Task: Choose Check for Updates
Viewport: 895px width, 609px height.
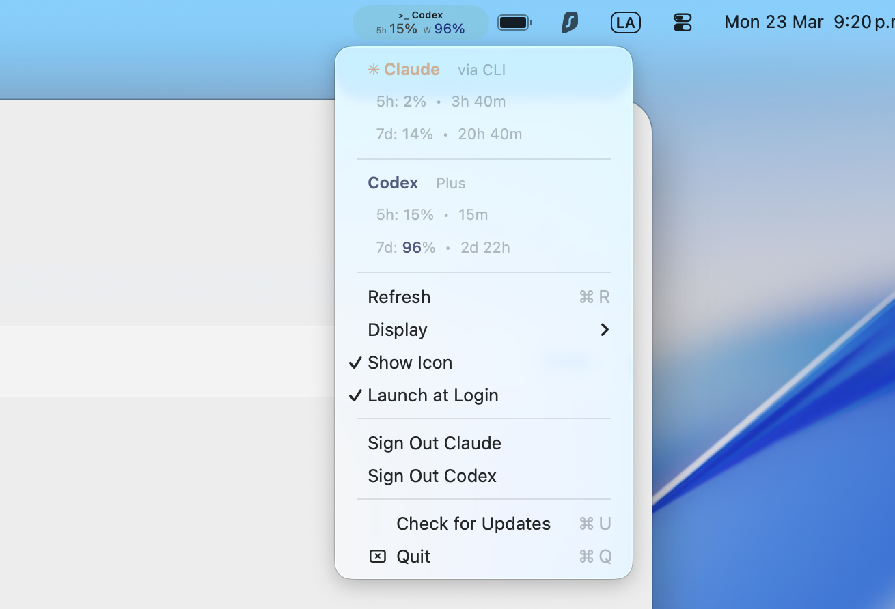Action: tap(484, 524)
